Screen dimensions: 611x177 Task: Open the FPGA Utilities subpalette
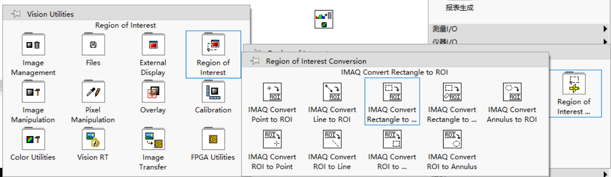(213, 139)
